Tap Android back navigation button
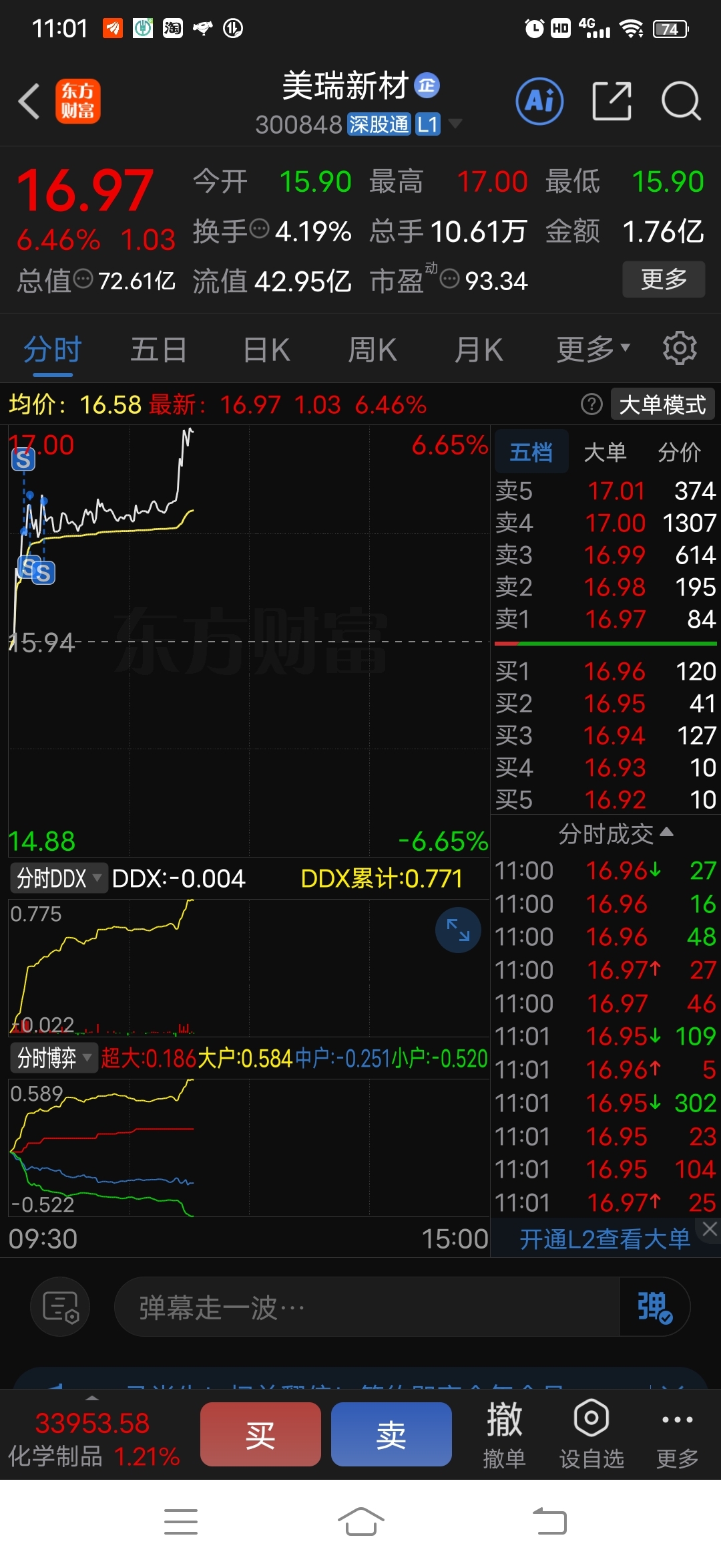Screen dimensions: 721x1564 (549, 1522)
